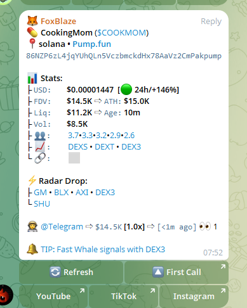Select the USD price $0.00001447

click(x=90, y=90)
